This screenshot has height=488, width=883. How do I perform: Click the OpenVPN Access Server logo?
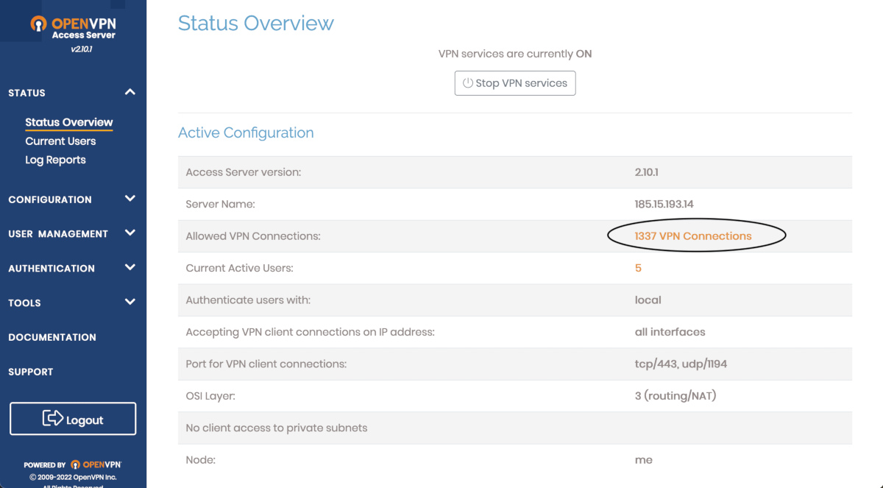pyautogui.click(x=73, y=28)
